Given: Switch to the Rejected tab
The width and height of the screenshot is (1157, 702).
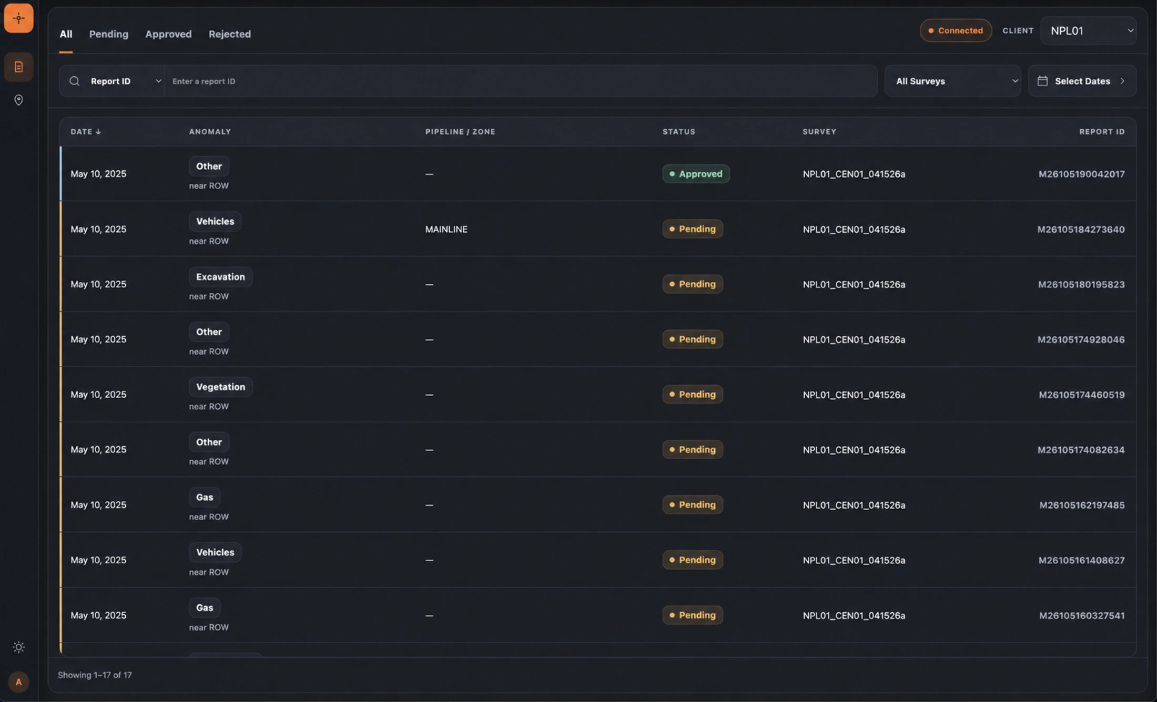Looking at the screenshot, I should pos(229,34).
